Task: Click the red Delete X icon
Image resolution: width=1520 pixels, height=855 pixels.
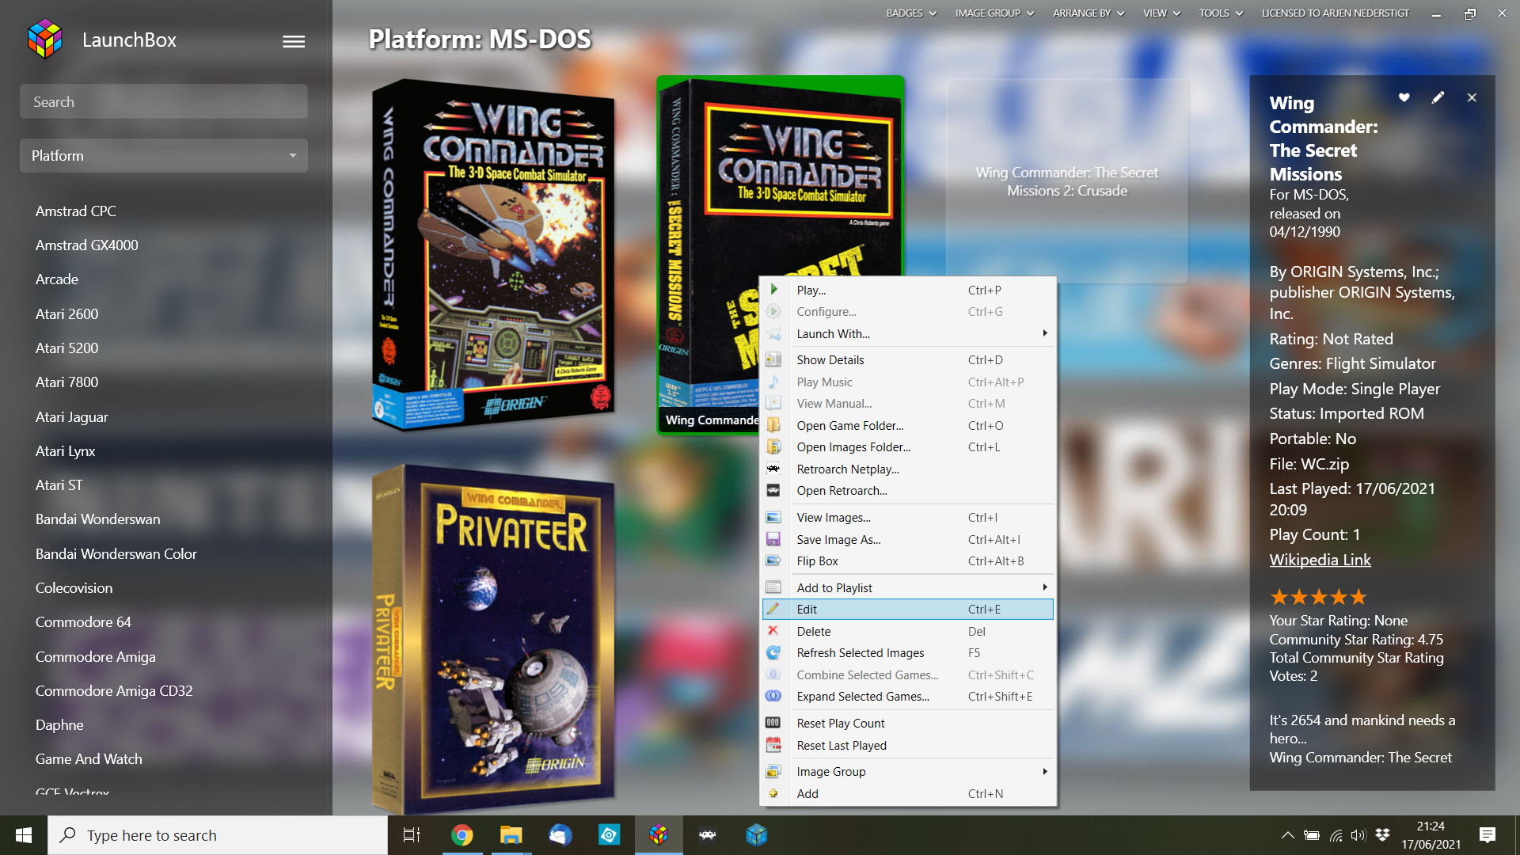Action: (x=773, y=631)
